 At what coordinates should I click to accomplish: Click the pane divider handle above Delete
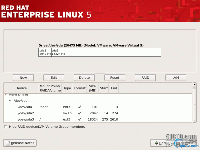pos(100,73)
